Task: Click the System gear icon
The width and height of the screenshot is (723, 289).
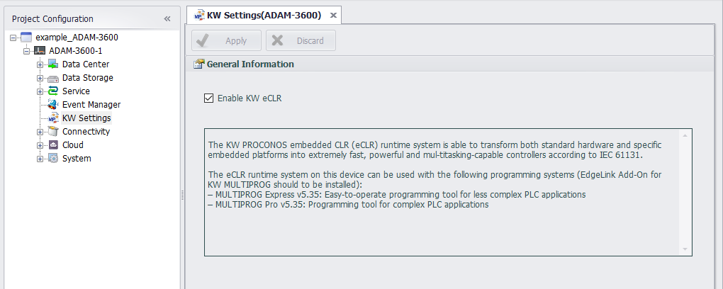Action: pyautogui.click(x=53, y=159)
